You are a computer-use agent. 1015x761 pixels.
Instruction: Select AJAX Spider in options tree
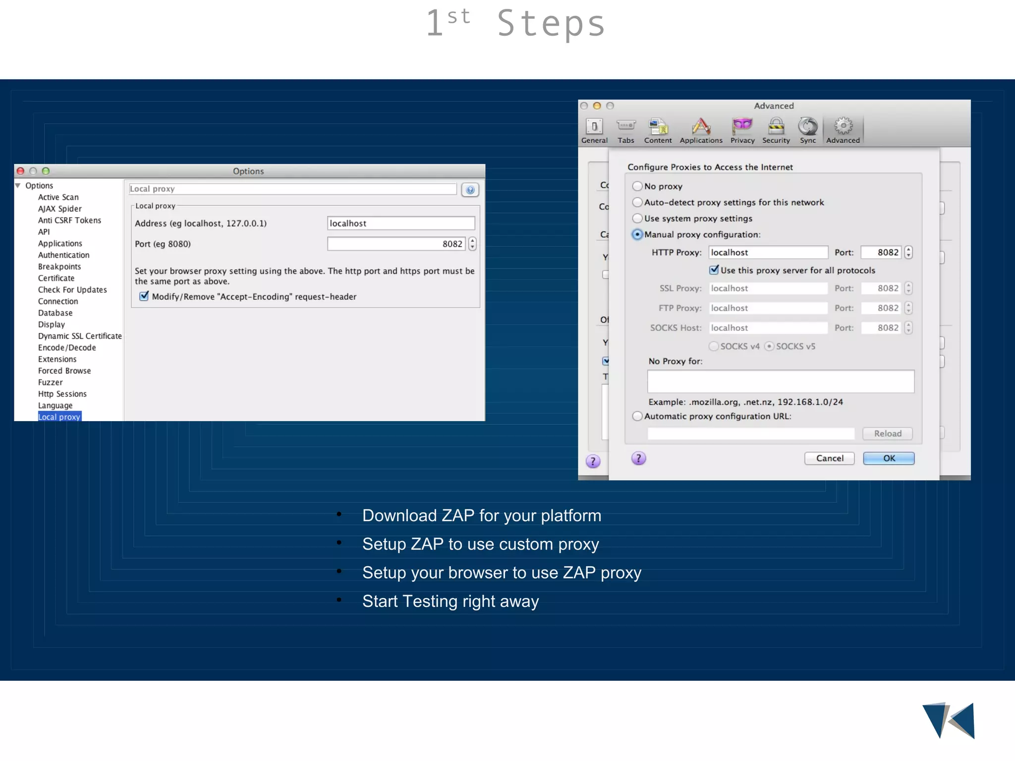coord(60,209)
